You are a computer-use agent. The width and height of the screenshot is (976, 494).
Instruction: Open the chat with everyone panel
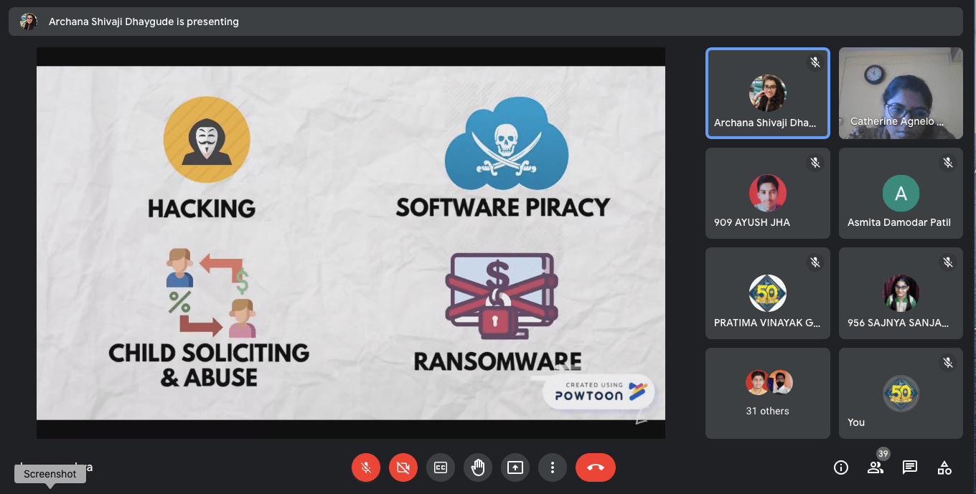click(910, 468)
